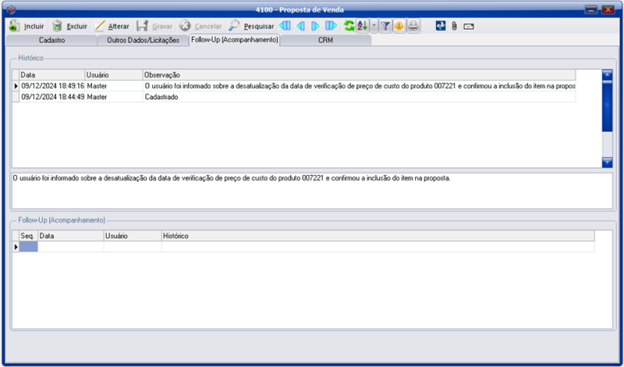The width and height of the screenshot is (624, 367).
Task: Click the green refresh icon
Action: (349, 26)
